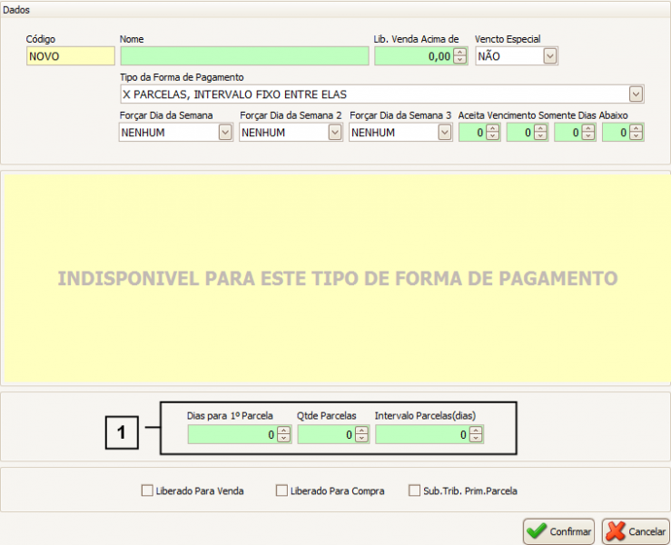Expand the Vencto Especial dropdown
The height and width of the screenshot is (545, 671).
click(550, 56)
